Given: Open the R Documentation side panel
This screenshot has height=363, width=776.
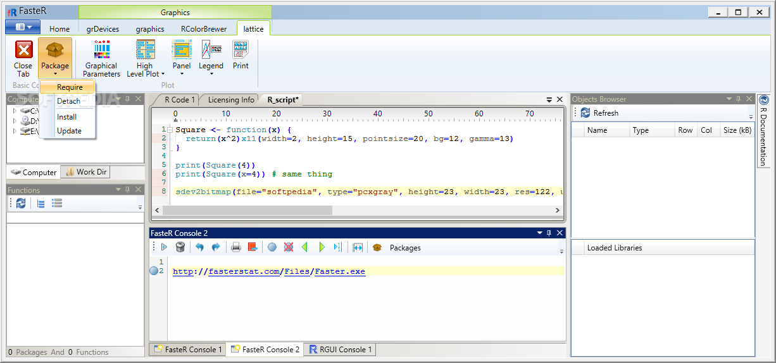Looking at the screenshot, I should click(763, 131).
